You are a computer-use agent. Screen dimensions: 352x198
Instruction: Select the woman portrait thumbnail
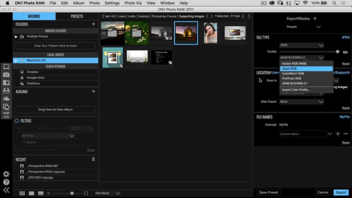(210, 33)
